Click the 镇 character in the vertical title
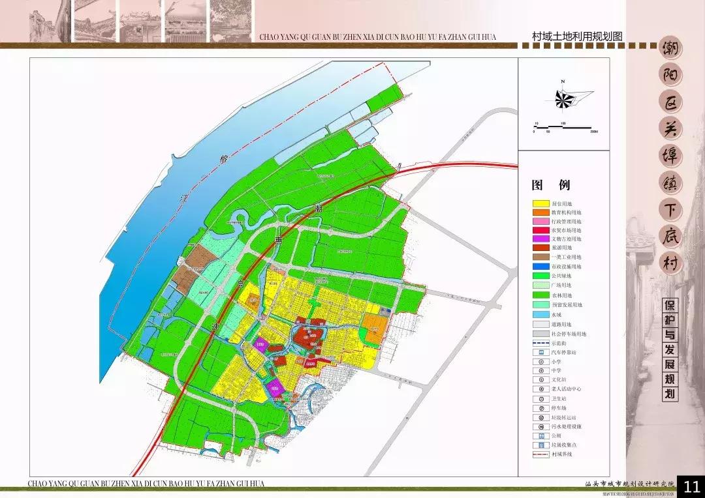The height and width of the screenshot is (498, 705). 670,183
